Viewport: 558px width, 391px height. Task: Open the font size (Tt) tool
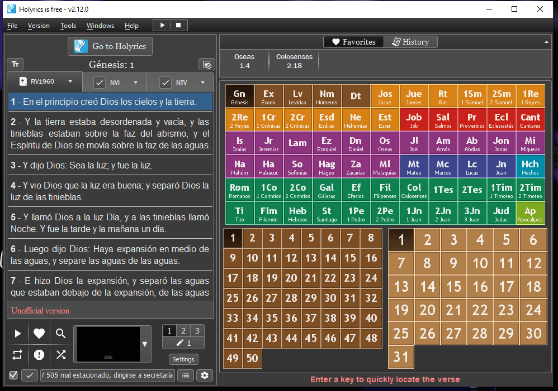pyautogui.click(x=15, y=65)
